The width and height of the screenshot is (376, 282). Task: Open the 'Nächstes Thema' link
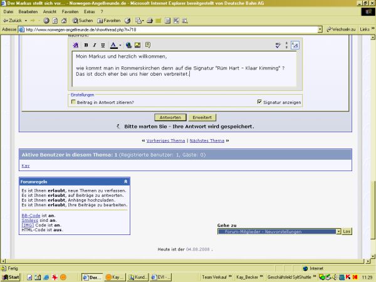tap(207, 140)
